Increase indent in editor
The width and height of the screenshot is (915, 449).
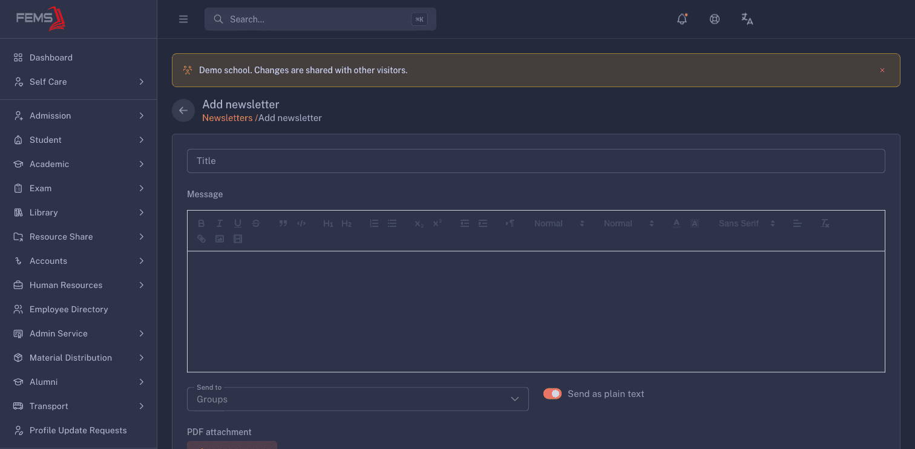(482, 223)
